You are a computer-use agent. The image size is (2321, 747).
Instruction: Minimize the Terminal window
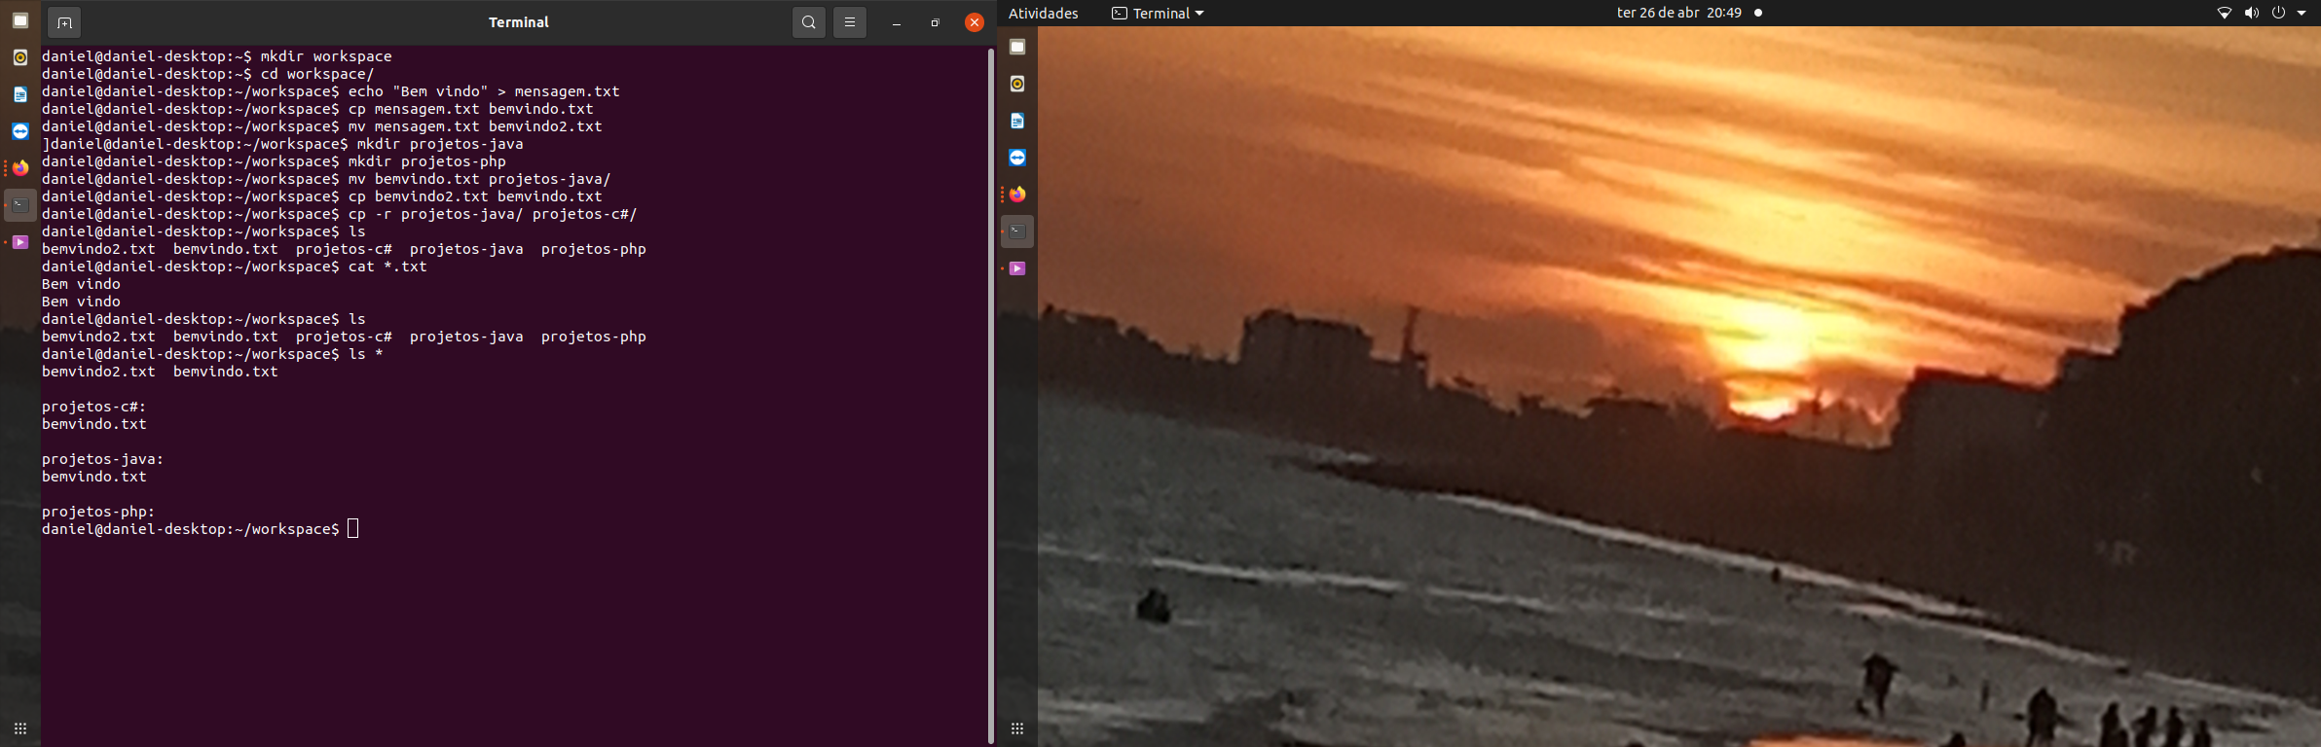pos(897,22)
